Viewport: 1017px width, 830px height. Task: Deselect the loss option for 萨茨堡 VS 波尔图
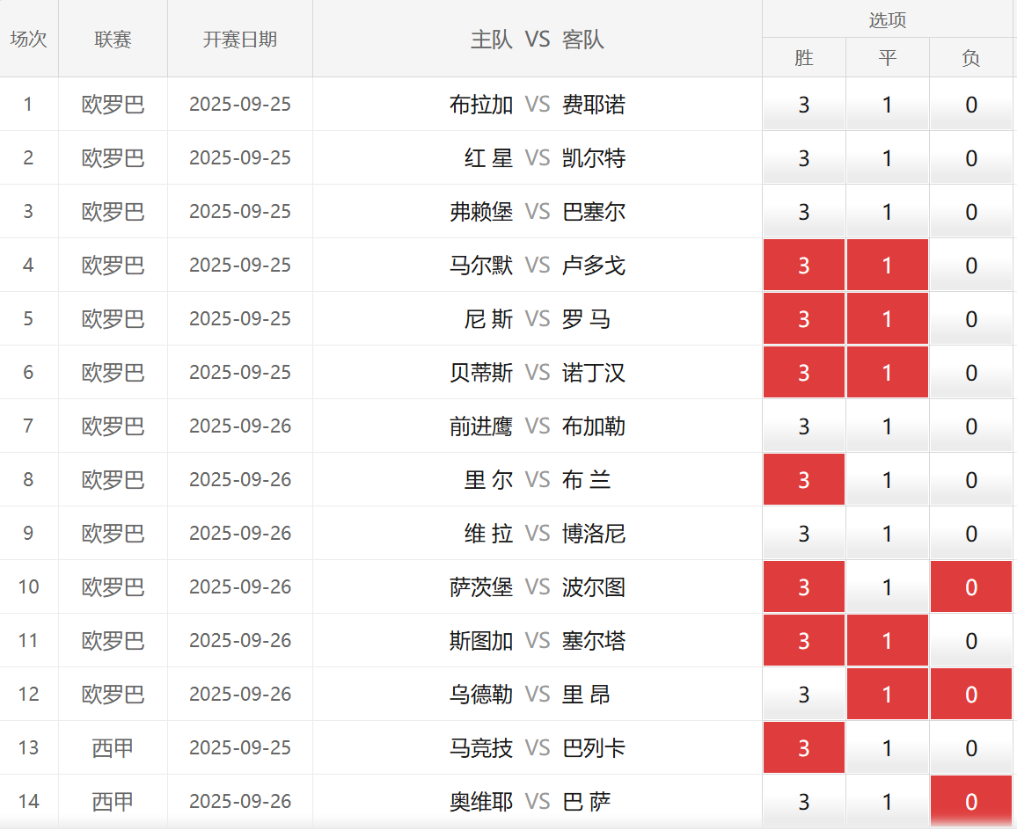(x=971, y=587)
